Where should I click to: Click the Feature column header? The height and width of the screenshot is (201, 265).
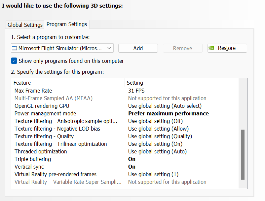(22, 83)
